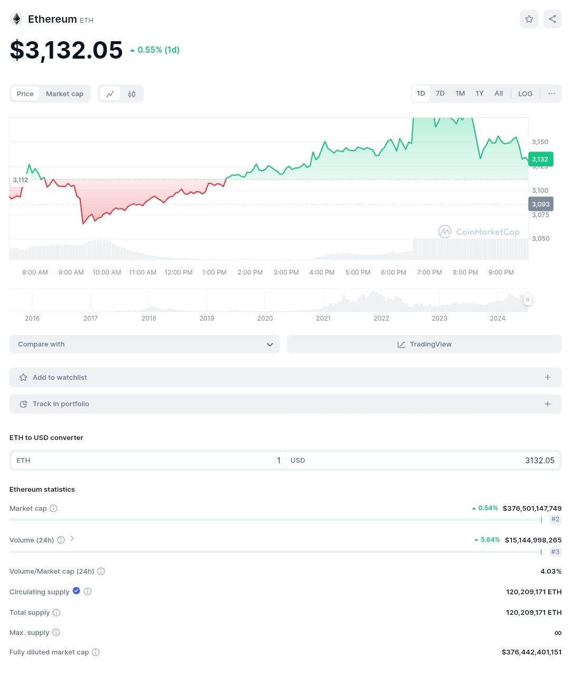Click the 0.54% market cap change
This screenshot has height=674, width=571.
(485, 508)
